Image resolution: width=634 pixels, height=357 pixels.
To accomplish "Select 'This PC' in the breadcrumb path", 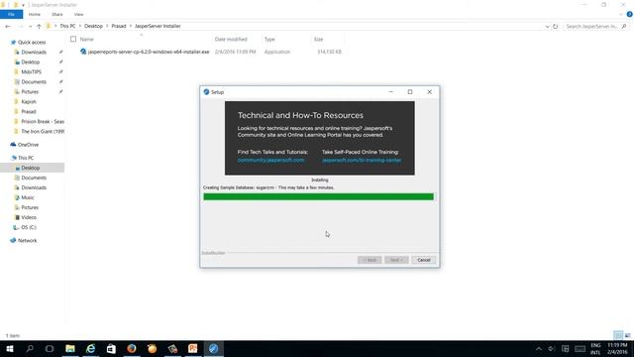I will point(67,26).
